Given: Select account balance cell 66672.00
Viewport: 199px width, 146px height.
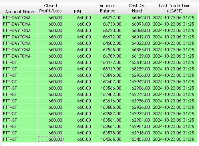Looking at the screenshot, I should coord(107,37).
